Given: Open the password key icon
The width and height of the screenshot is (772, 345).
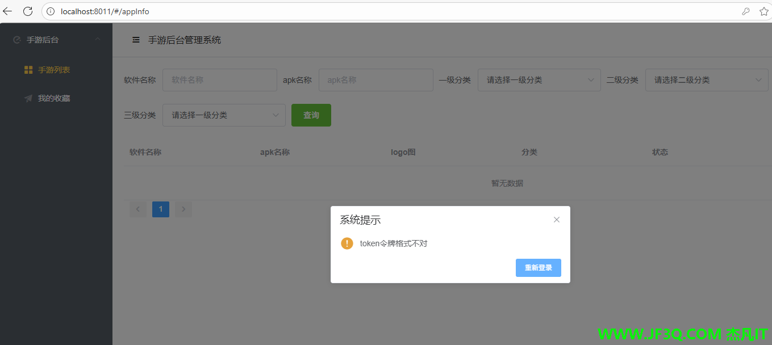Looking at the screenshot, I should pyautogui.click(x=745, y=11).
